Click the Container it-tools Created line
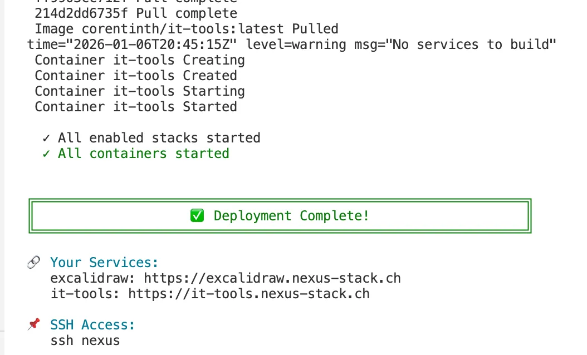 [135, 76]
